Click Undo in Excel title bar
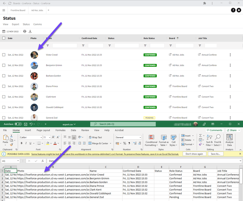The height and width of the screenshot is (201, 243). pyautogui.click(x=31, y=124)
